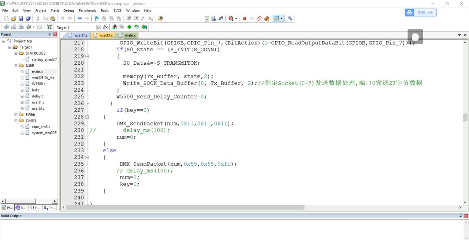Click the Open file folder icon
This screenshot has width=469, height=240.
14,19
